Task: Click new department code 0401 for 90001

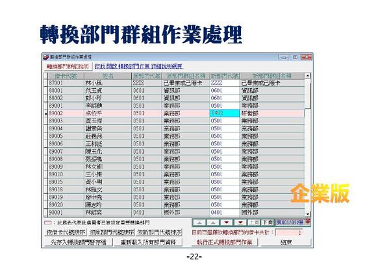Action: [225, 212]
